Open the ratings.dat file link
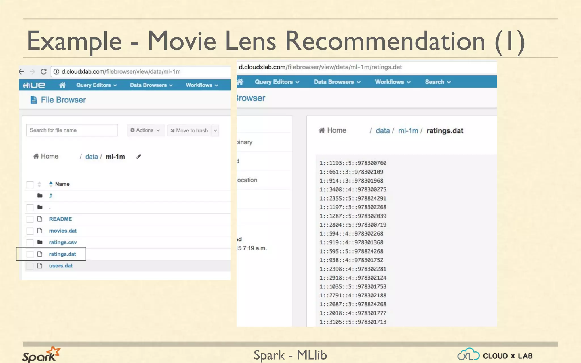 (x=62, y=254)
